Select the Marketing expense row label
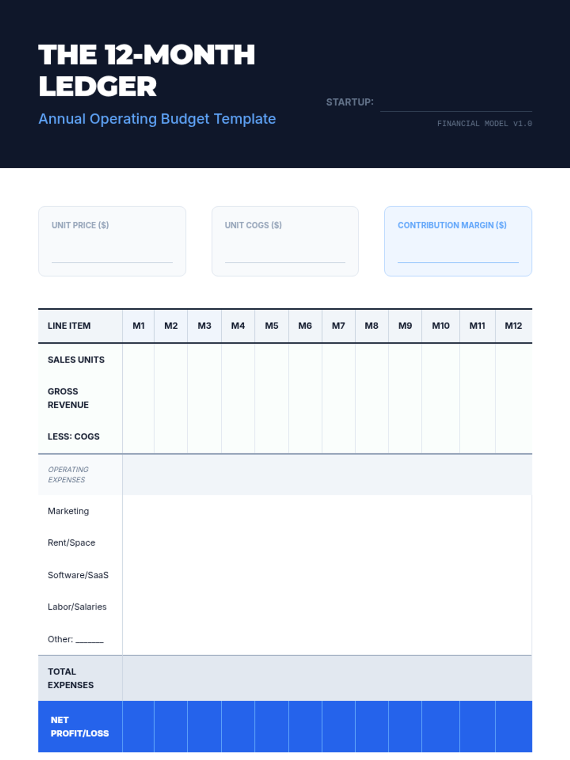 pos(68,511)
